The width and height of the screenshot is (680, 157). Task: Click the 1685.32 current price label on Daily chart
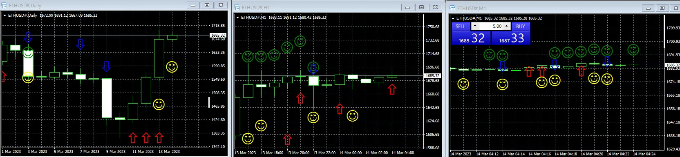pos(218,35)
